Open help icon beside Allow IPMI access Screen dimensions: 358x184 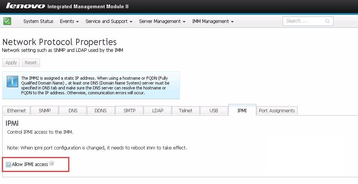pyautogui.click(x=52, y=163)
